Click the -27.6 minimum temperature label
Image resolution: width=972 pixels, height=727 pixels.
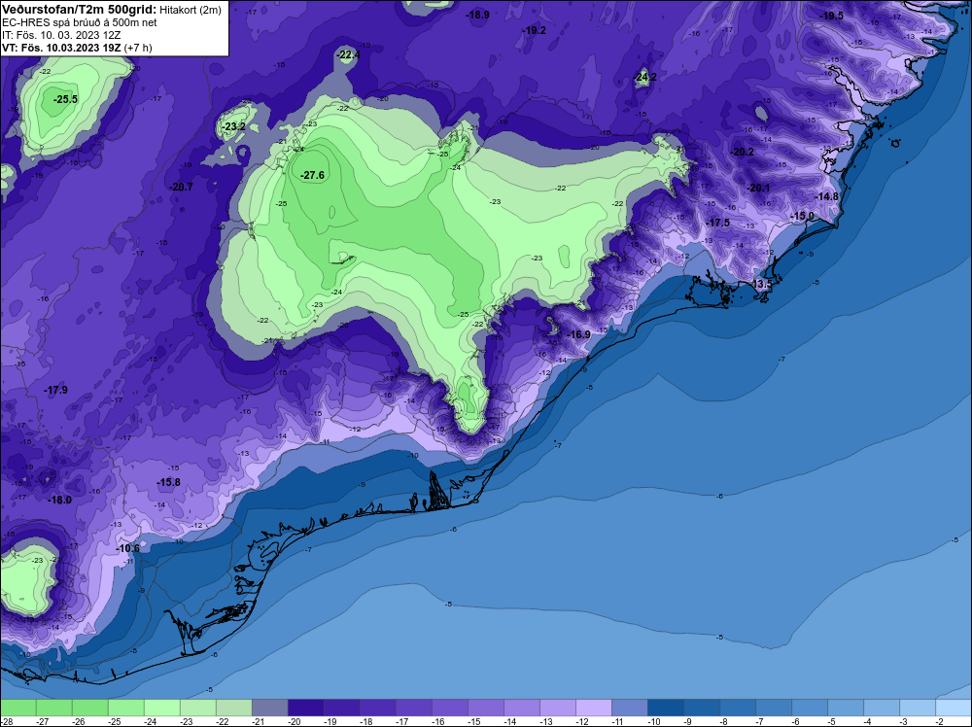click(x=312, y=175)
